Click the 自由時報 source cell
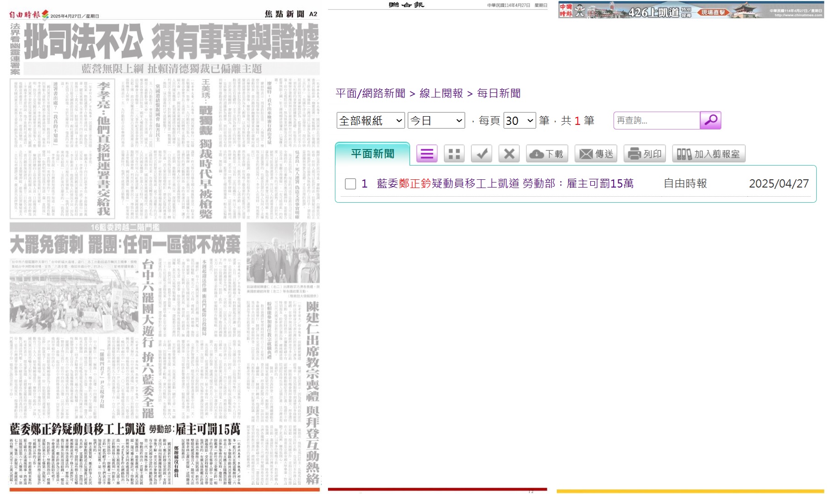 (x=685, y=183)
